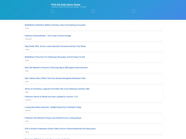Open the Battlefield 5 Definitive Edition headline

(55, 25)
